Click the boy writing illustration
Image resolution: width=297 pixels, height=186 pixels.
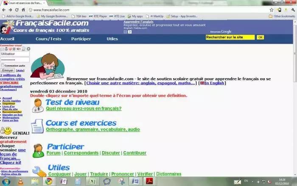point(48,66)
